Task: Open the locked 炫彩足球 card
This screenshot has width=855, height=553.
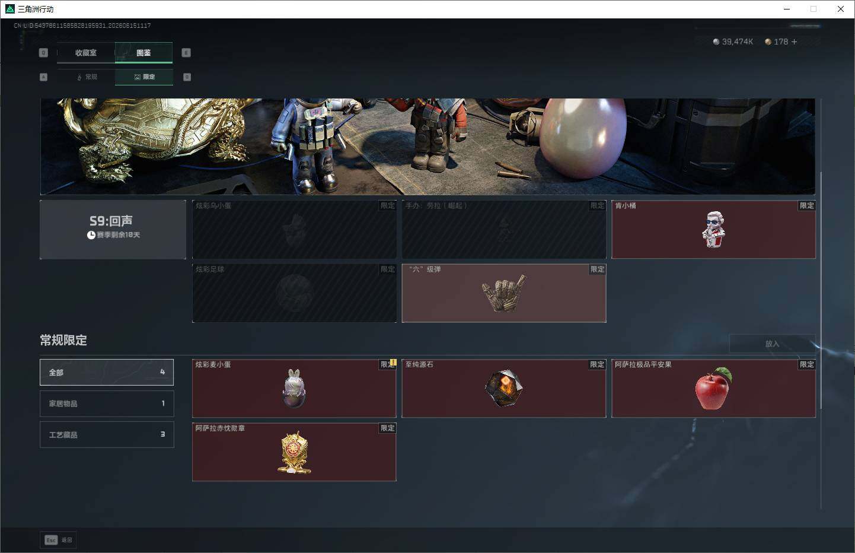Action: 294,293
